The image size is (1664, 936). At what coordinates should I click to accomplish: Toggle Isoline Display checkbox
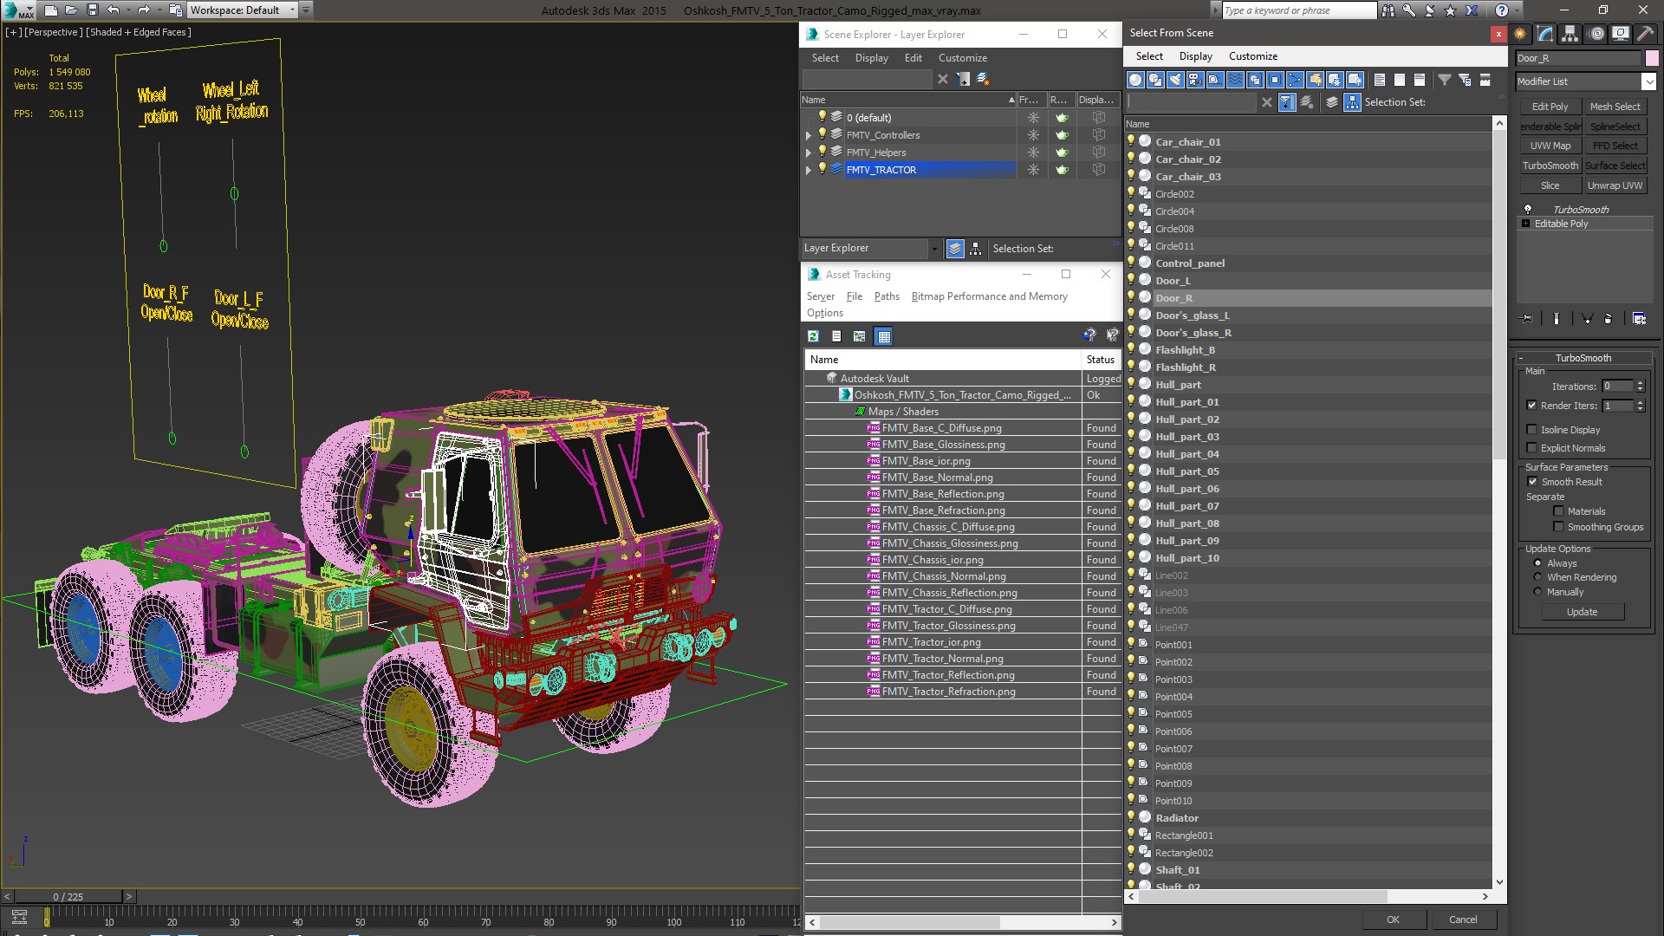point(1531,430)
